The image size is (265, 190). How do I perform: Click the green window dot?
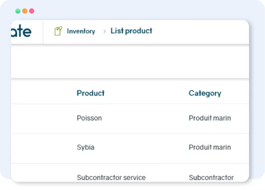coord(18,11)
